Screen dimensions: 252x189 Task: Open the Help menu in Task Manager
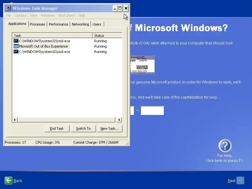pyautogui.click(x=82, y=15)
